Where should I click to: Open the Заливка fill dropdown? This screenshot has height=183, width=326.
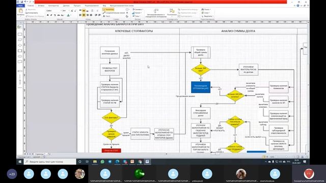(138, 10)
